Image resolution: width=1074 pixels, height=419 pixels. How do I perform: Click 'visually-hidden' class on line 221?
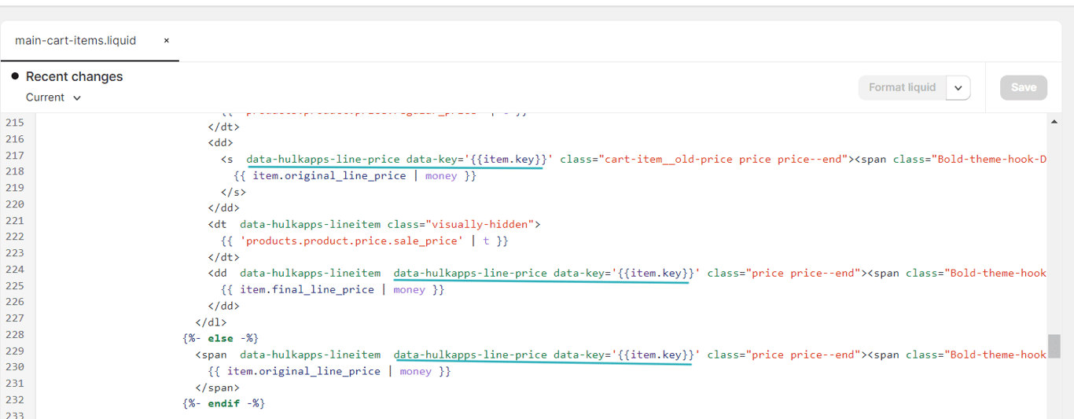[483, 224]
